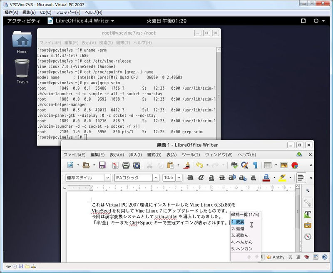Open the Writer 書式(O) menu

point(154,154)
